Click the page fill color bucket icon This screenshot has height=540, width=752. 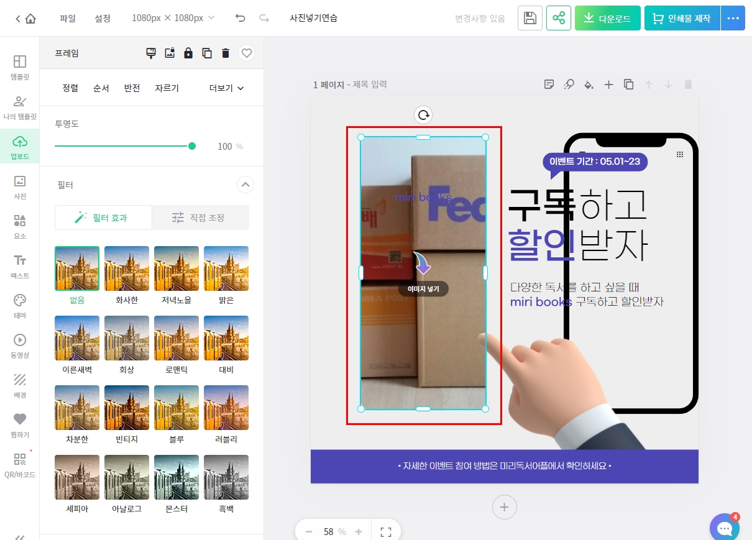589,84
